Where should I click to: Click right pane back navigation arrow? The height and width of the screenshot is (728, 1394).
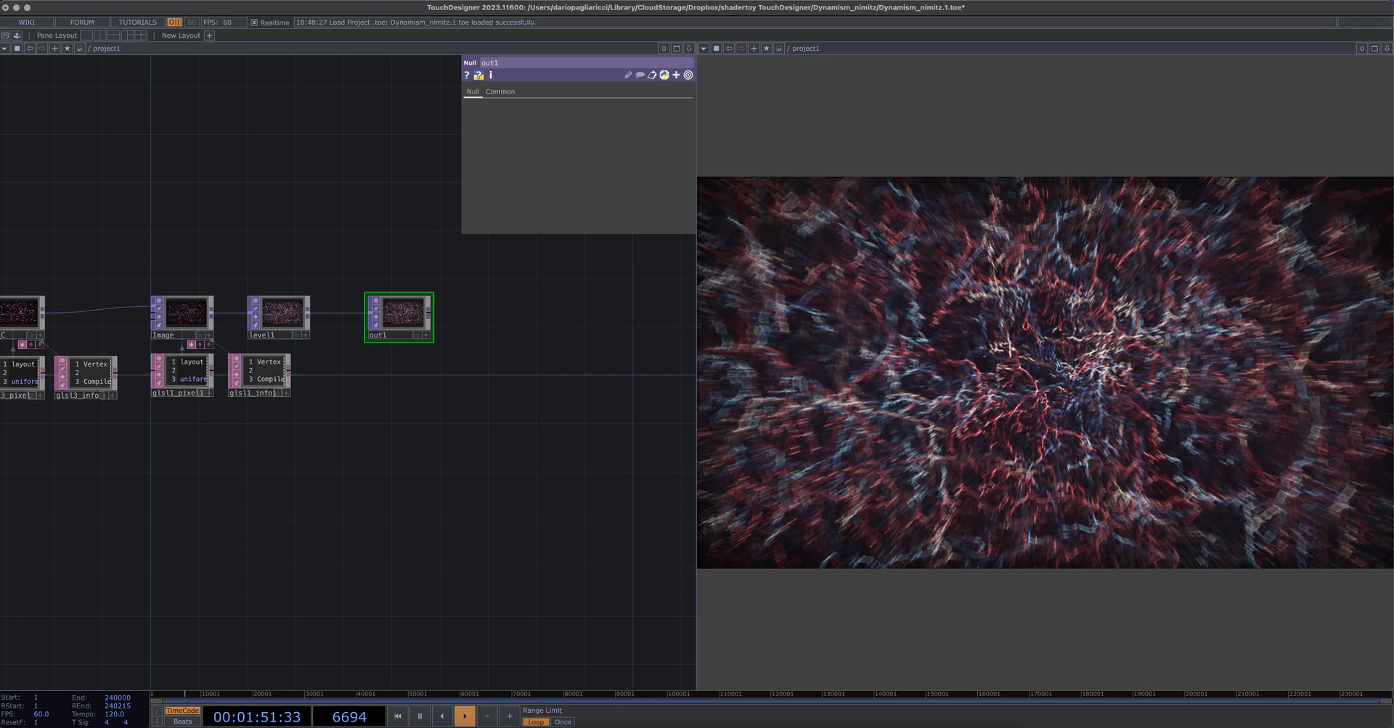728,49
